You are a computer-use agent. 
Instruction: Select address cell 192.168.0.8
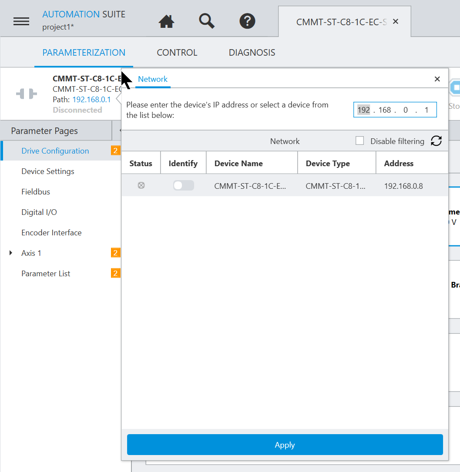(403, 186)
